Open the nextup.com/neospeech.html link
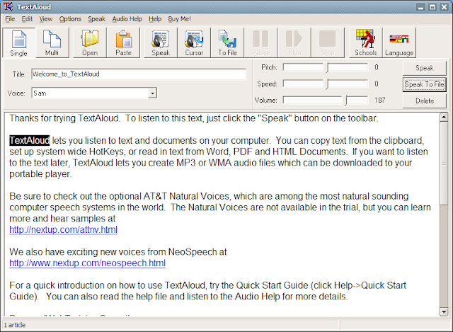 tap(87, 263)
